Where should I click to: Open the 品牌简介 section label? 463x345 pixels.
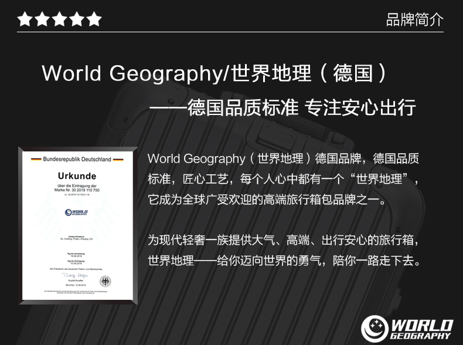pyautogui.click(x=414, y=19)
